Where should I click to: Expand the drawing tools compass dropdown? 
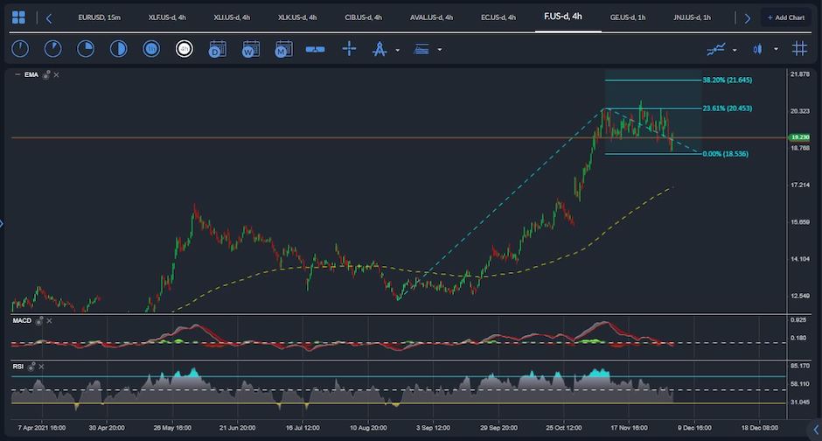(x=398, y=50)
